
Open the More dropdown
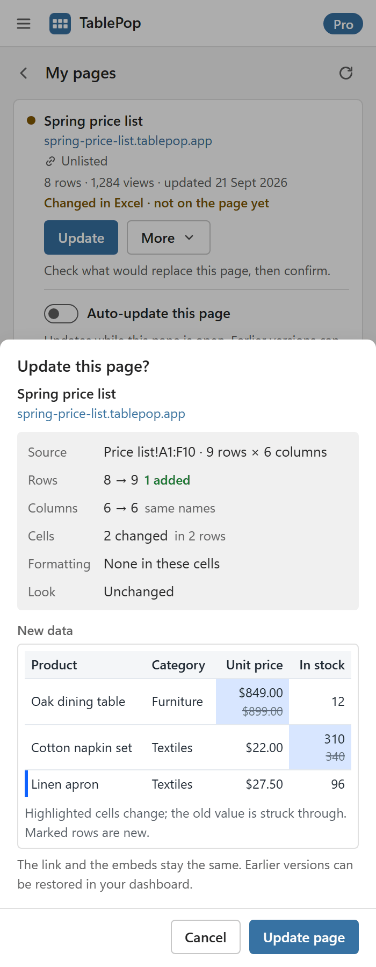169,237
